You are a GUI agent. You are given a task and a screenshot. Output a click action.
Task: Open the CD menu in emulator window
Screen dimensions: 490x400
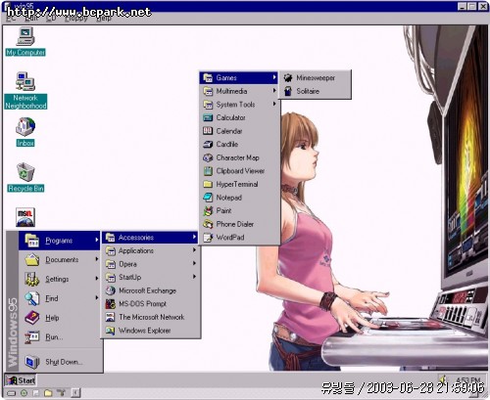[x=51, y=19]
